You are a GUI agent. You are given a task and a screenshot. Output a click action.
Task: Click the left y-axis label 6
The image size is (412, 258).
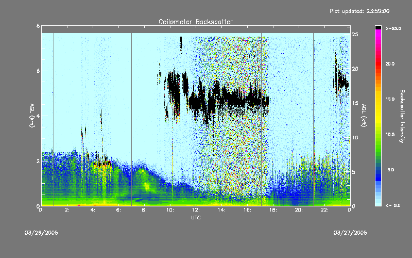coord(38,71)
